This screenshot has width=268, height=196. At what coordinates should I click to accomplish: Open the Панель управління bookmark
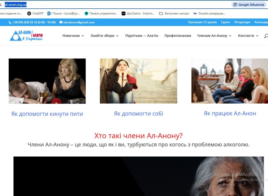click(x=101, y=14)
